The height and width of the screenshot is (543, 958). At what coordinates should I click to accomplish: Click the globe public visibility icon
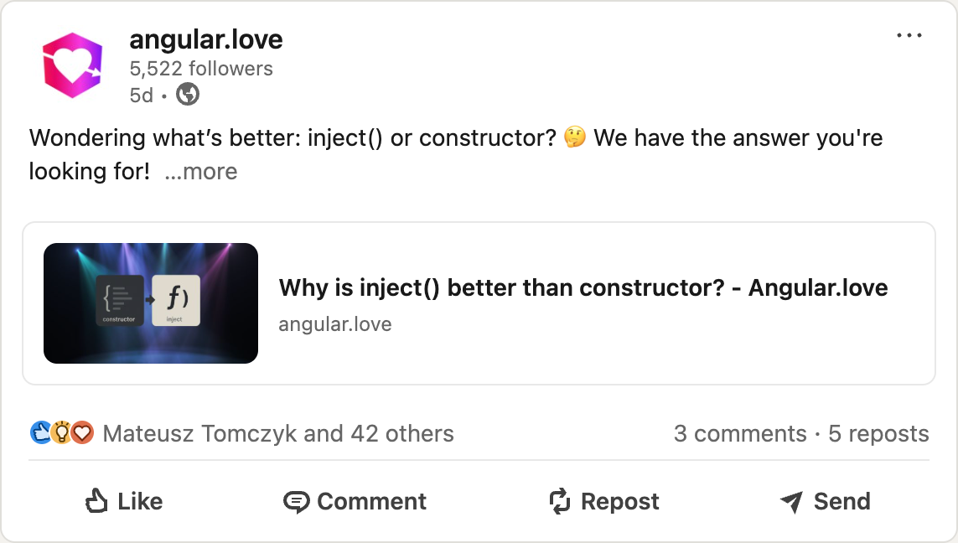188,95
